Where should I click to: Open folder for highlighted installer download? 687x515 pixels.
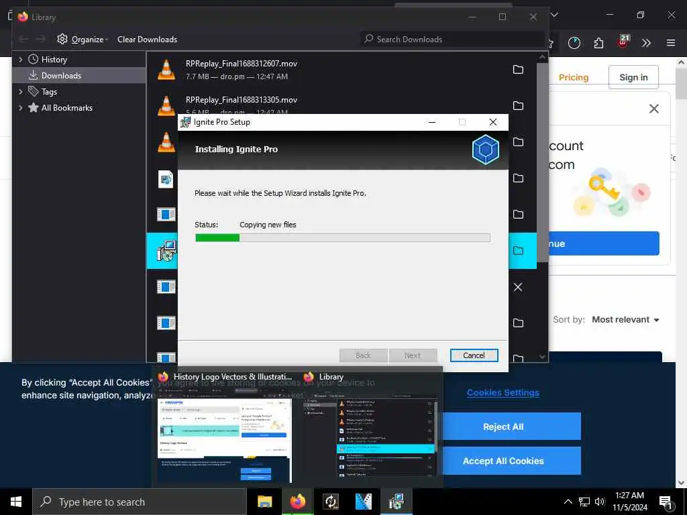pyautogui.click(x=518, y=251)
